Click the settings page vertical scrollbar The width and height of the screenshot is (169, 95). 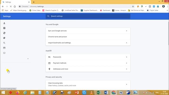(x=168, y=34)
